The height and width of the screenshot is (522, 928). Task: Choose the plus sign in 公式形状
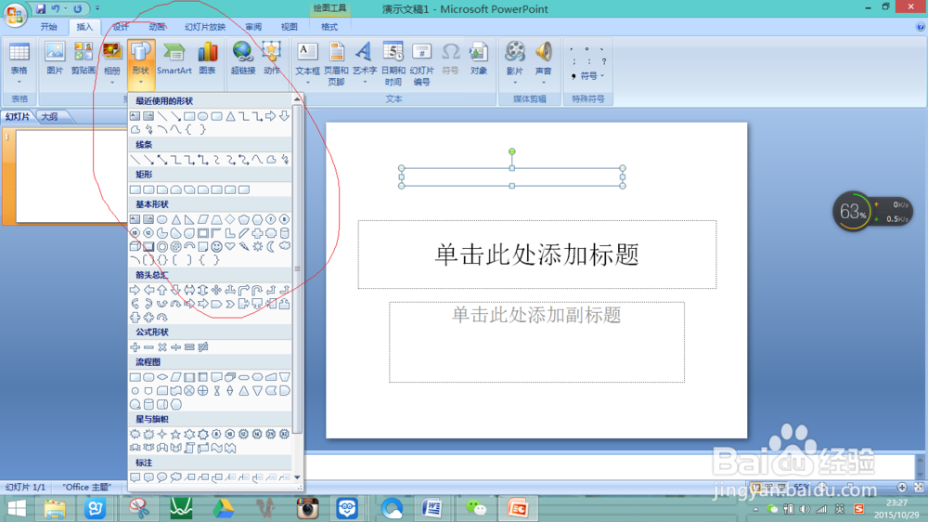pyautogui.click(x=135, y=347)
